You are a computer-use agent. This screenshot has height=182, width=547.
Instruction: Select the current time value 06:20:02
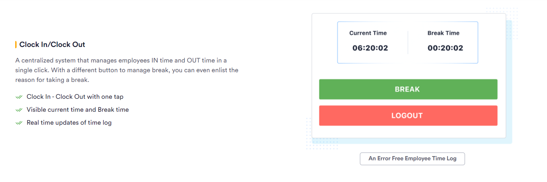(370, 48)
